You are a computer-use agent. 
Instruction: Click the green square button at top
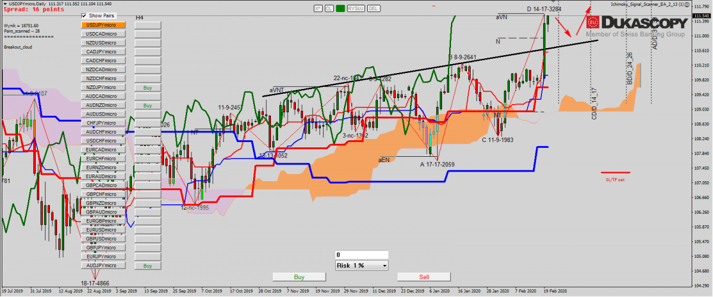click(340, 8)
